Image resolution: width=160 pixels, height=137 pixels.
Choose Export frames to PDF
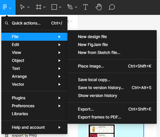pyautogui.click(x=112, y=117)
